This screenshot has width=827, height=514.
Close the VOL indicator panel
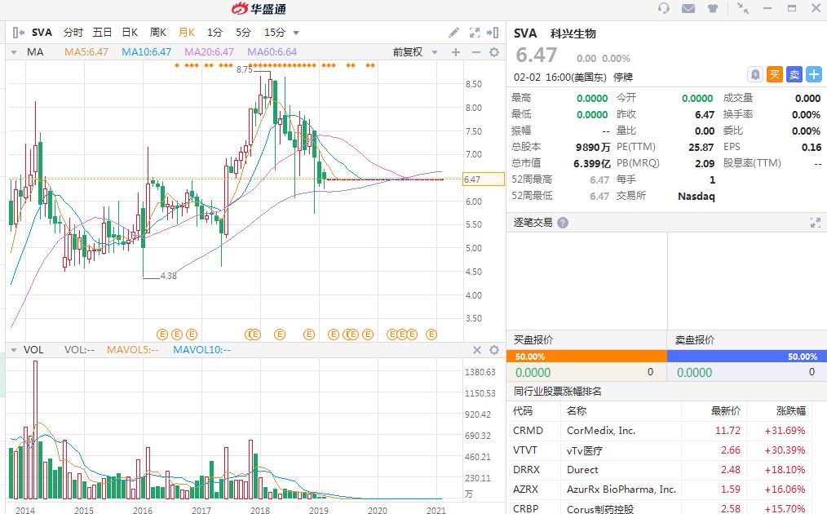(x=478, y=350)
